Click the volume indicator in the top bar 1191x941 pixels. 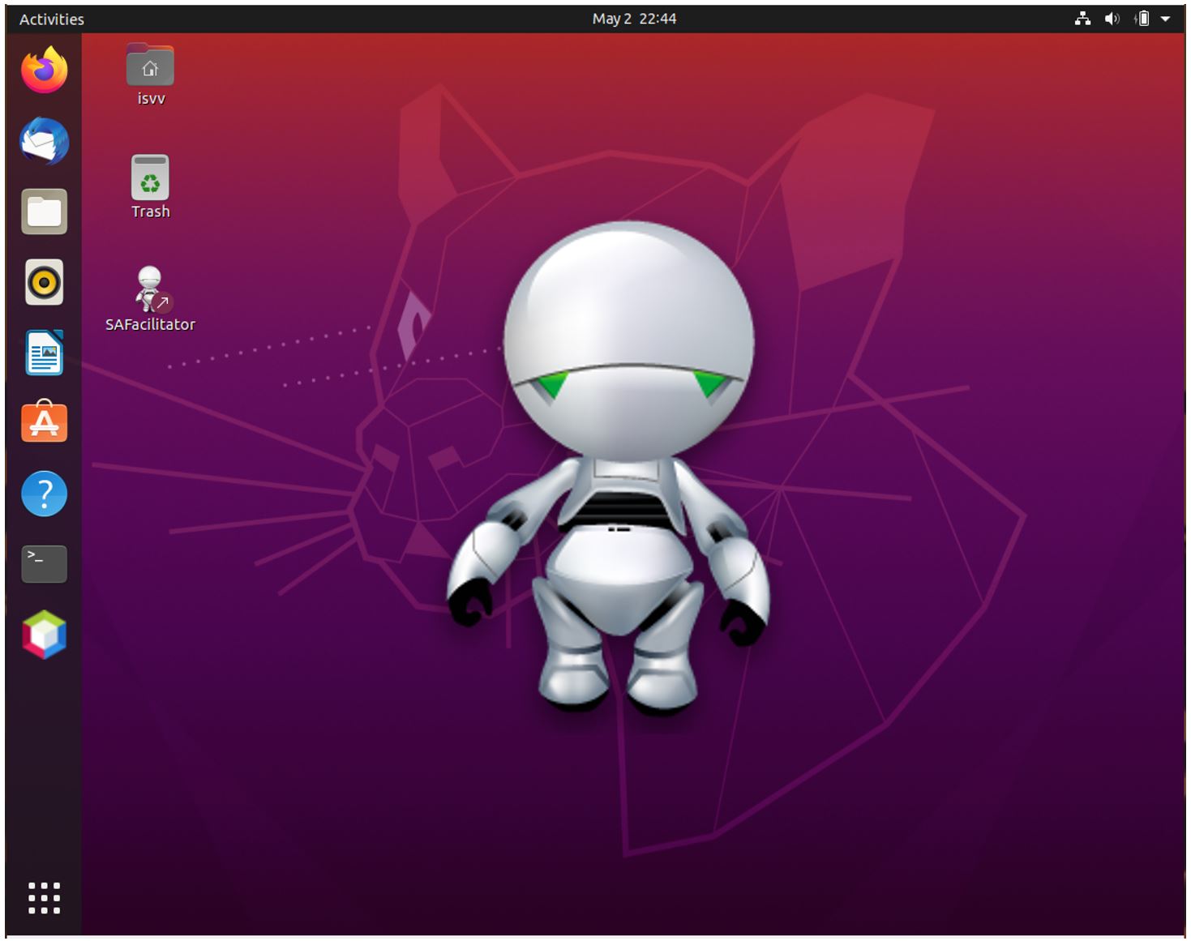pos(1111,18)
